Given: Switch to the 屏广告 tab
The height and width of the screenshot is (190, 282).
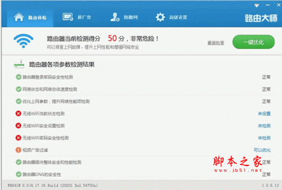Looking at the screenshot, I should tap(77, 17).
